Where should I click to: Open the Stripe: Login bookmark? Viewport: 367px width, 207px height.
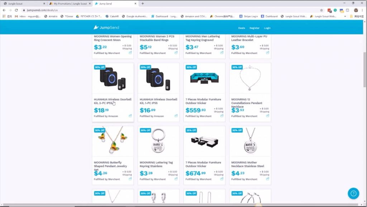(x=249, y=17)
